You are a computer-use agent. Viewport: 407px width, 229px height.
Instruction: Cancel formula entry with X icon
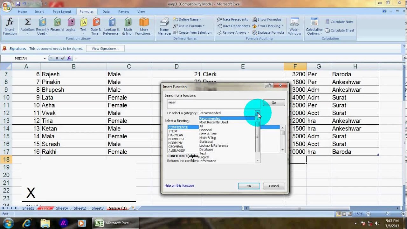pyautogui.click(x=57, y=58)
